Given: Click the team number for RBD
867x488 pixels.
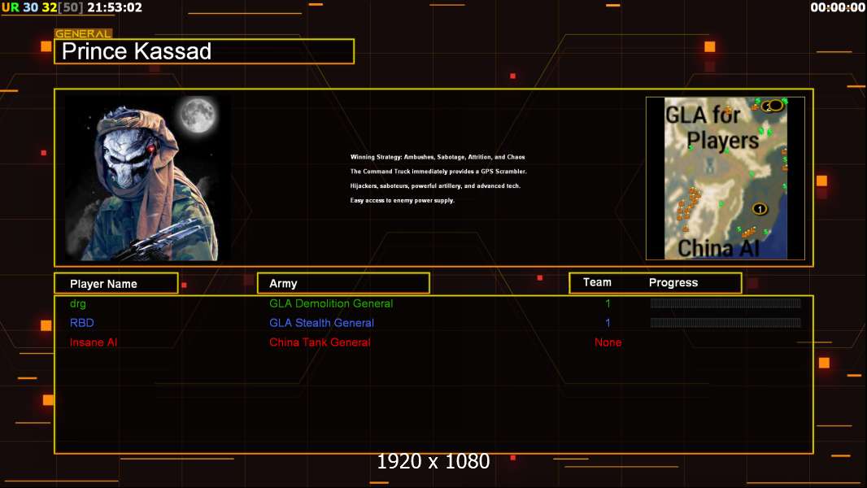Looking at the screenshot, I should [608, 323].
